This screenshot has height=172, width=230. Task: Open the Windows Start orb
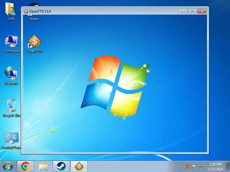[8, 166]
